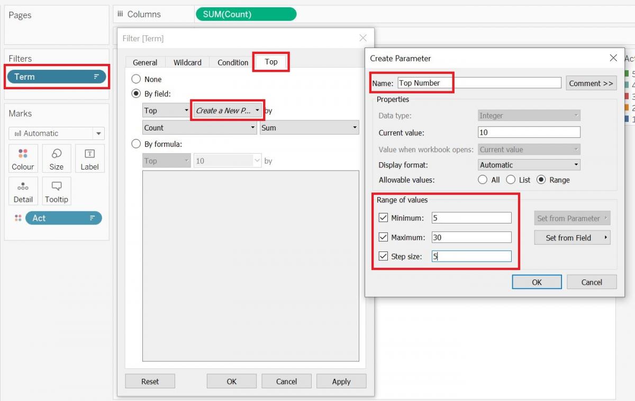Open the Count field dropdown
Screen dimensions: 635x401
click(200, 127)
